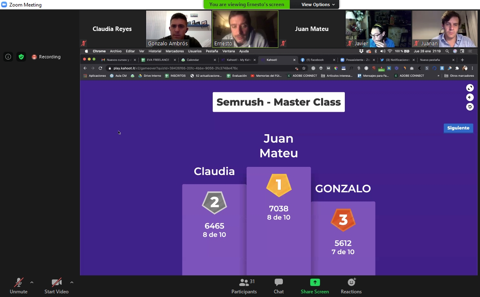Open the Ayuda menu
The height and width of the screenshot is (297, 480).
pyautogui.click(x=244, y=51)
